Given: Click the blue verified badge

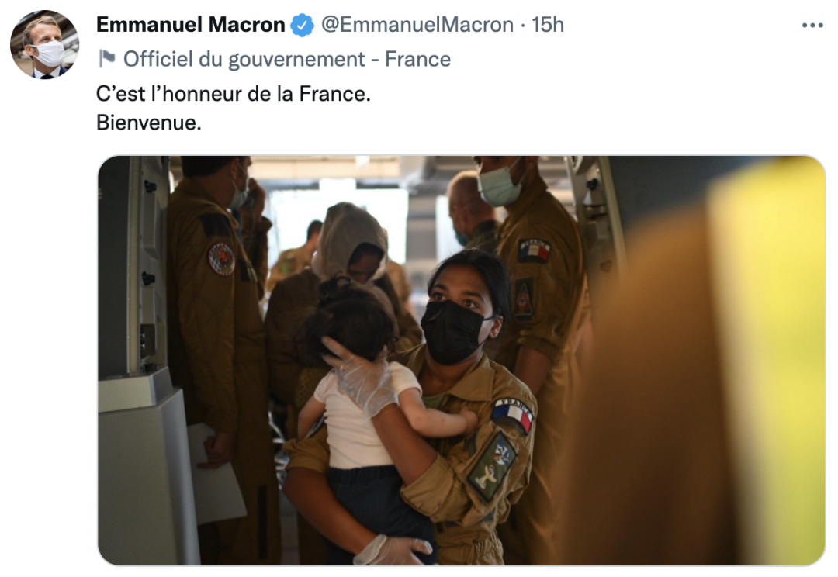Looking at the screenshot, I should (x=302, y=25).
